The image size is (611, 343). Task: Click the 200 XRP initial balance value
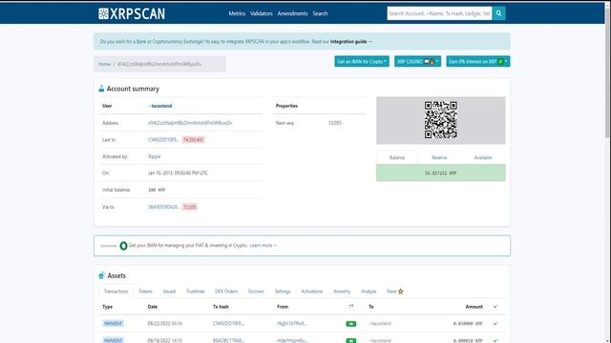tap(157, 190)
